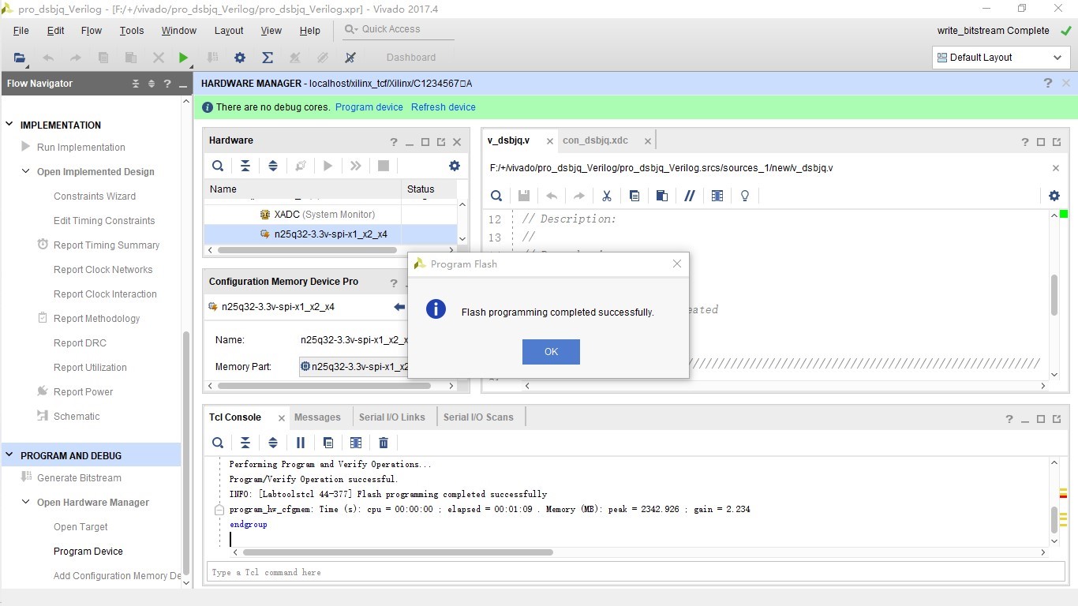Toggle line comments with the // icon
Screen dimensions: 1078x606
click(x=690, y=196)
